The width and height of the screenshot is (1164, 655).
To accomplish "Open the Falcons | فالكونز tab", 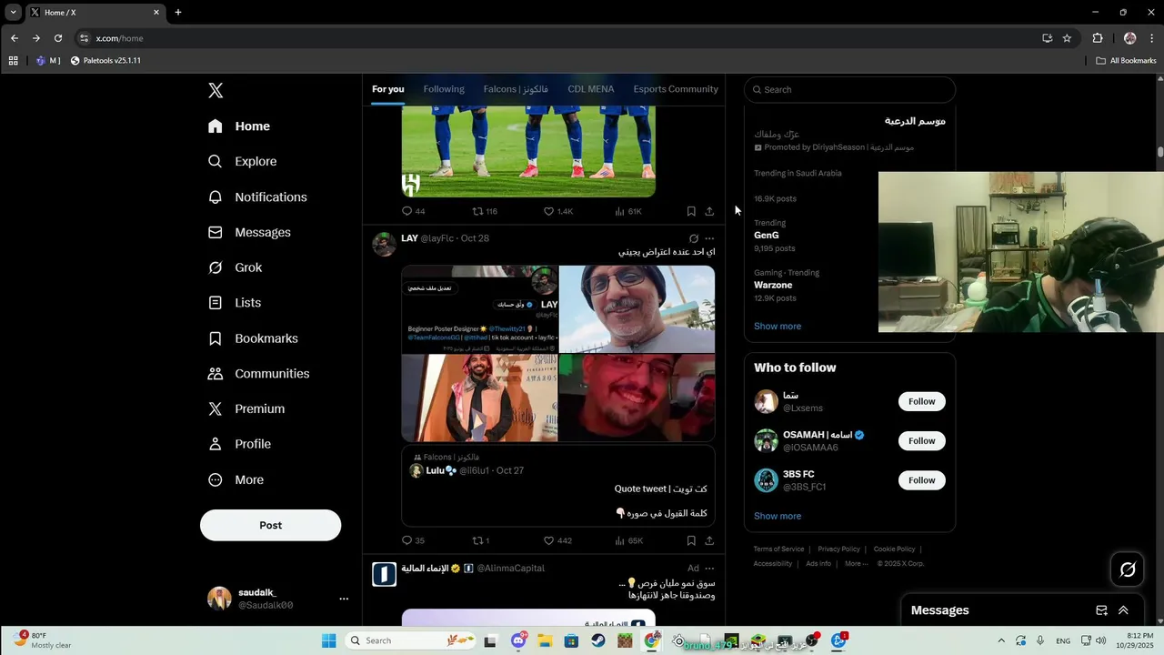I will (x=516, y=89).
